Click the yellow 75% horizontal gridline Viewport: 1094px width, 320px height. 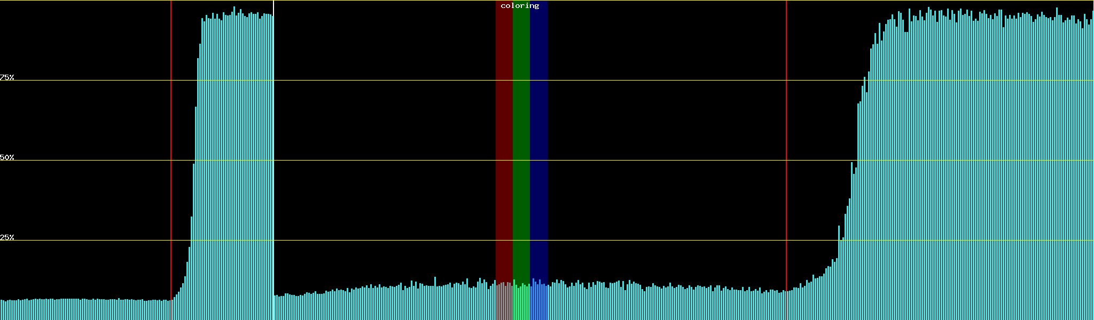pos(374,81)
